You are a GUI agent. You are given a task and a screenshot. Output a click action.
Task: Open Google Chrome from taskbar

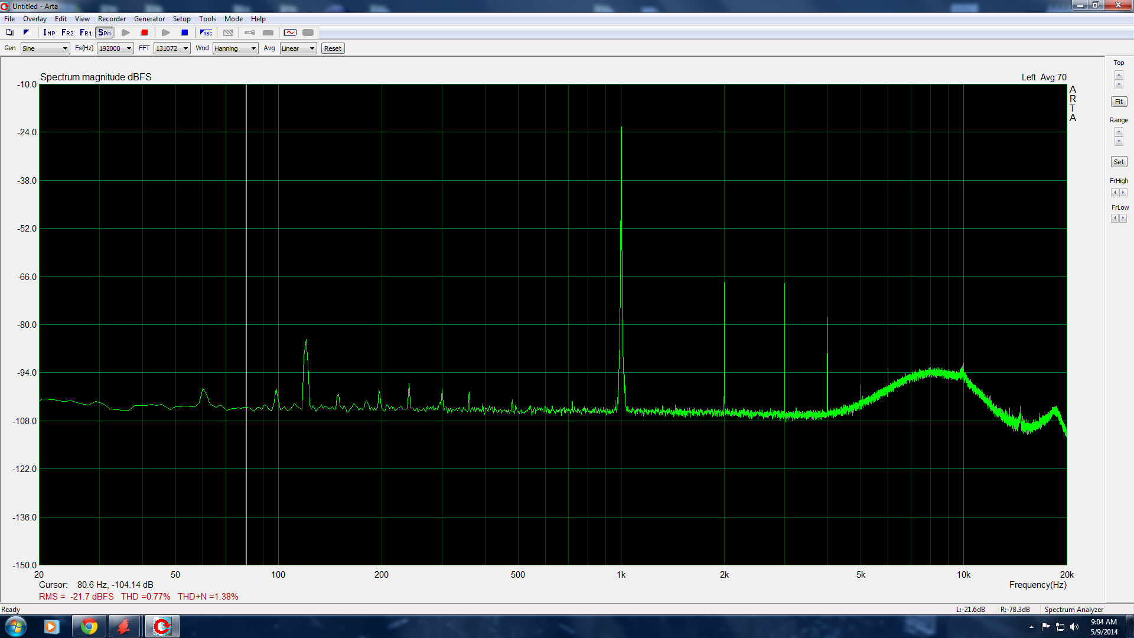[89, 626]
